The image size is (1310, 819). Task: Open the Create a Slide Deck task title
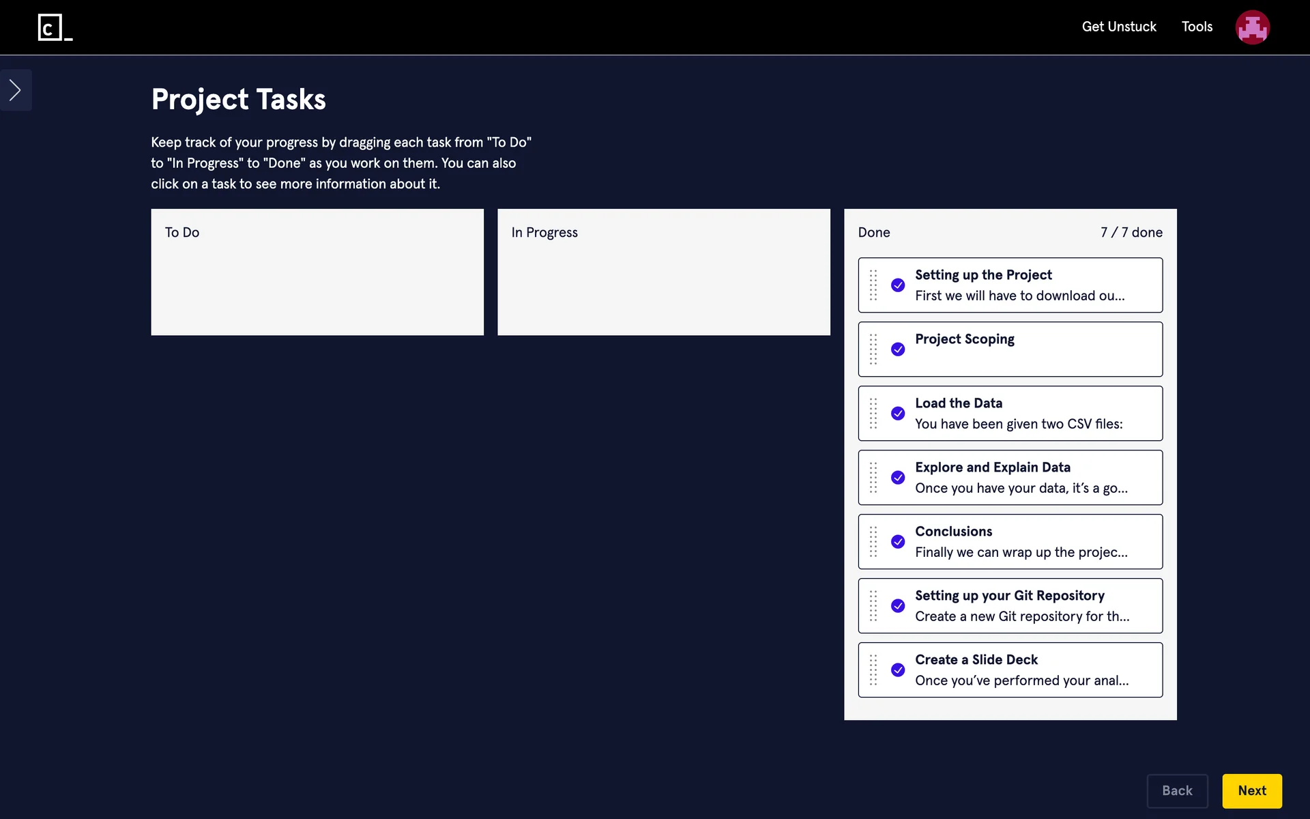pyautogui.click(x=976, y=660)
